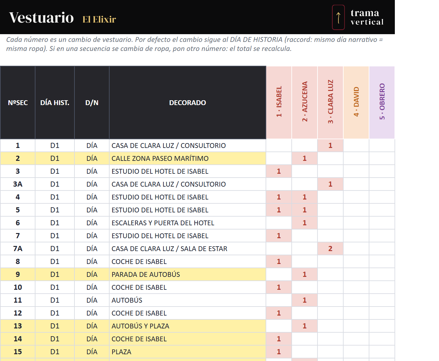Screen dimensions: 439x361
Task: Select the NºSEC column header
Action: pyautogui.click(x=18, y=102)
